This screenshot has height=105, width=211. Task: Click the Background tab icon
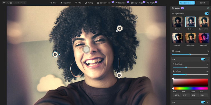coord(117,3)
